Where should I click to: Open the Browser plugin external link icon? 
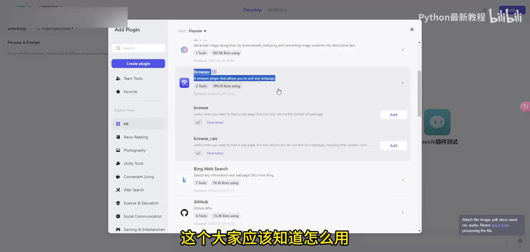pos(214,72)
